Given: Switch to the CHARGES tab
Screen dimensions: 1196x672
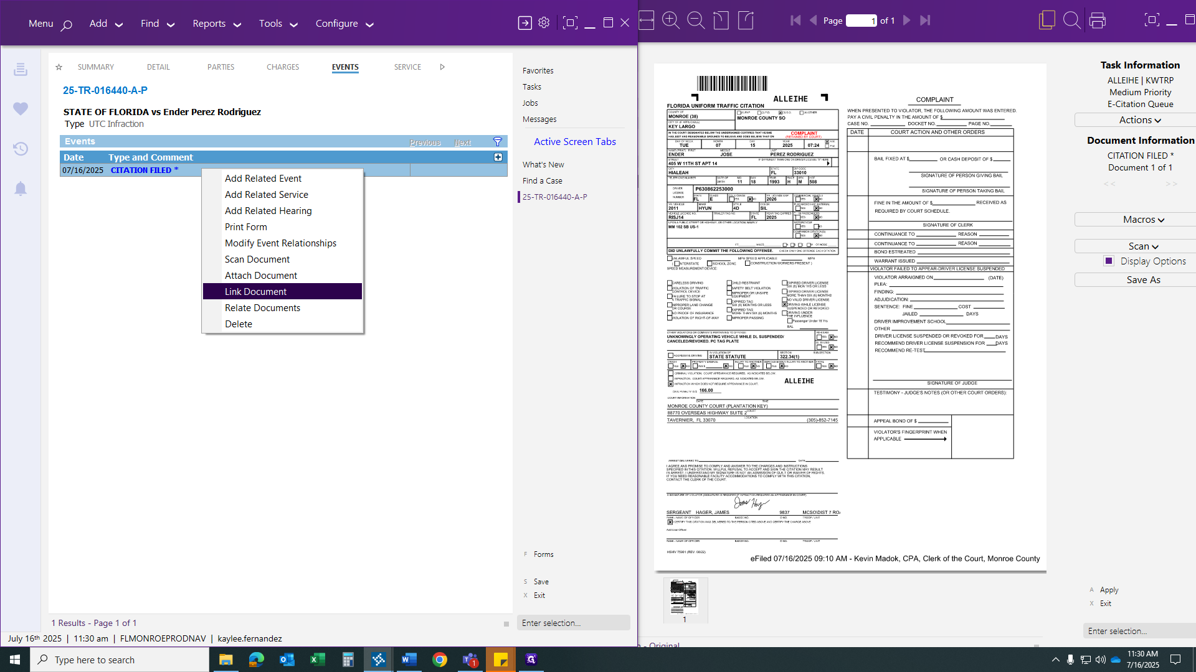Looking at the screenshot, I should tap(283, 67).
